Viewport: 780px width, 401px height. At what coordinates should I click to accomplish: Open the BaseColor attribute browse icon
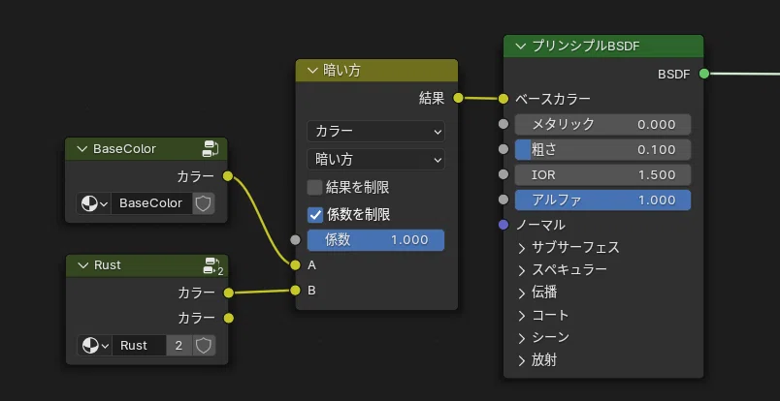pyautogui.click(x=94, y=203)
